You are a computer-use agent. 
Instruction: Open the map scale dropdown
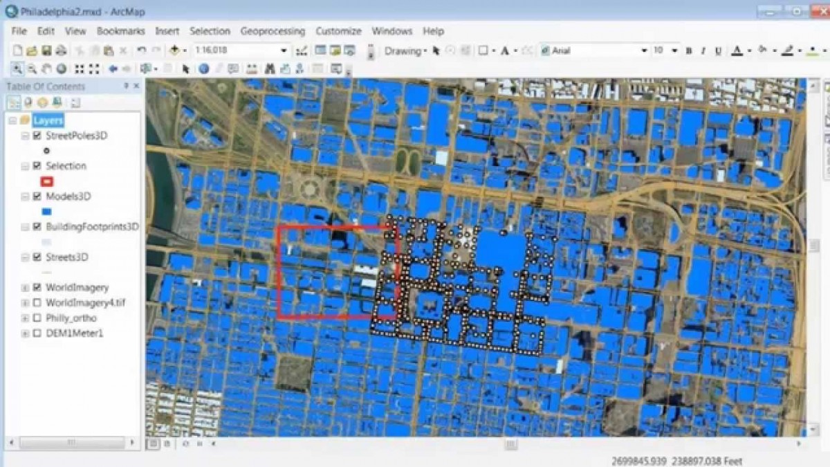pos(284,51)
